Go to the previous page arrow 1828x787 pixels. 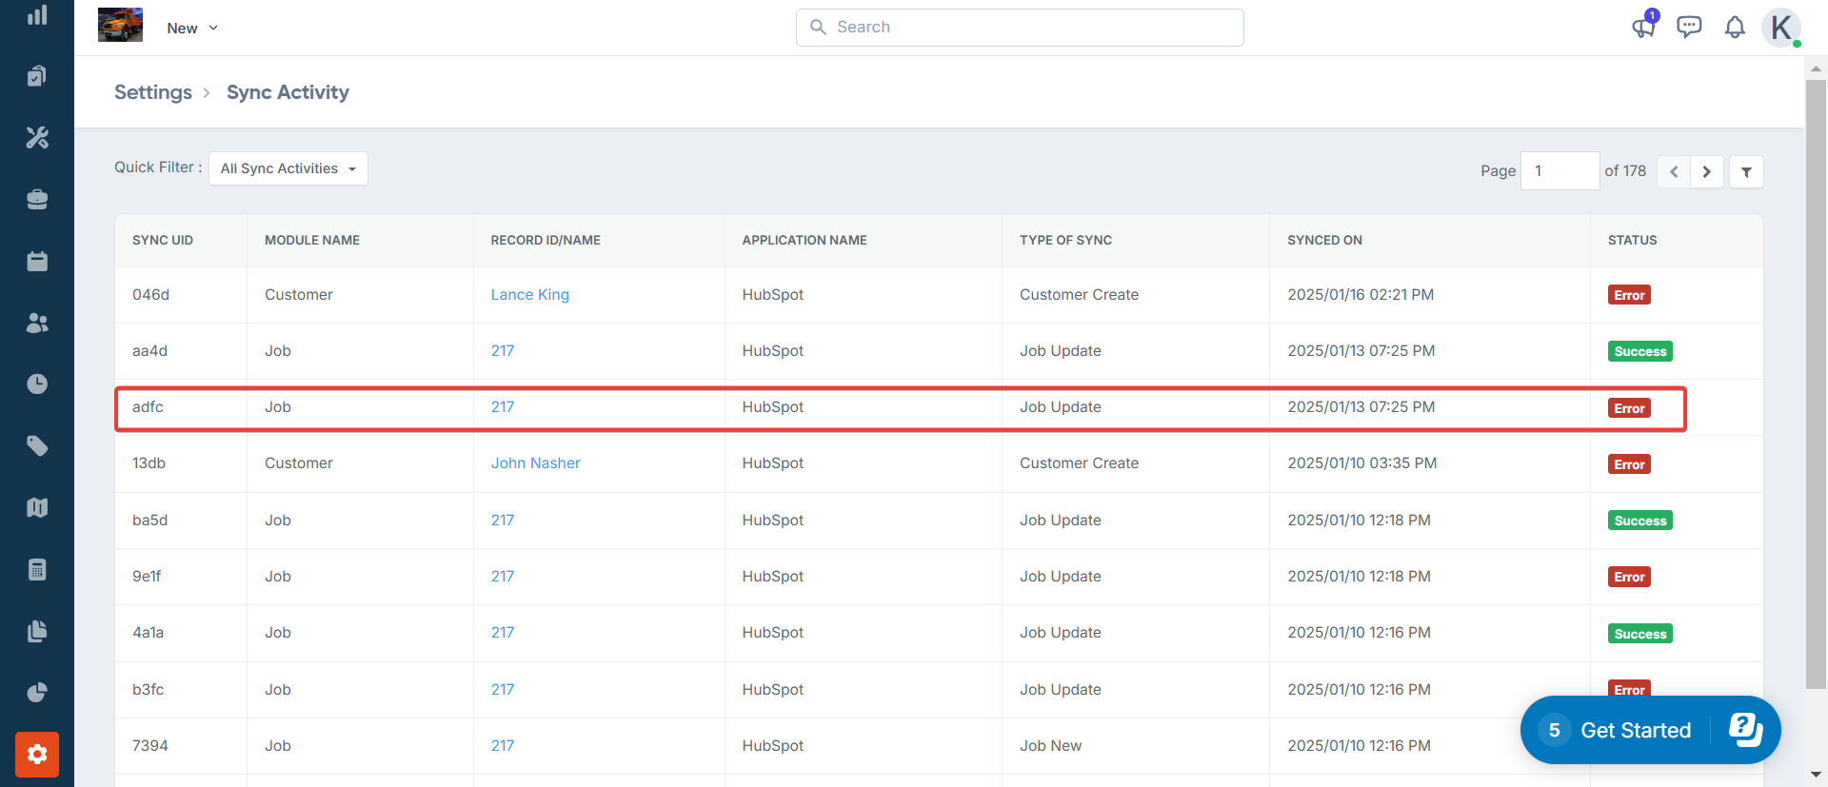[x=1674, y=172]
